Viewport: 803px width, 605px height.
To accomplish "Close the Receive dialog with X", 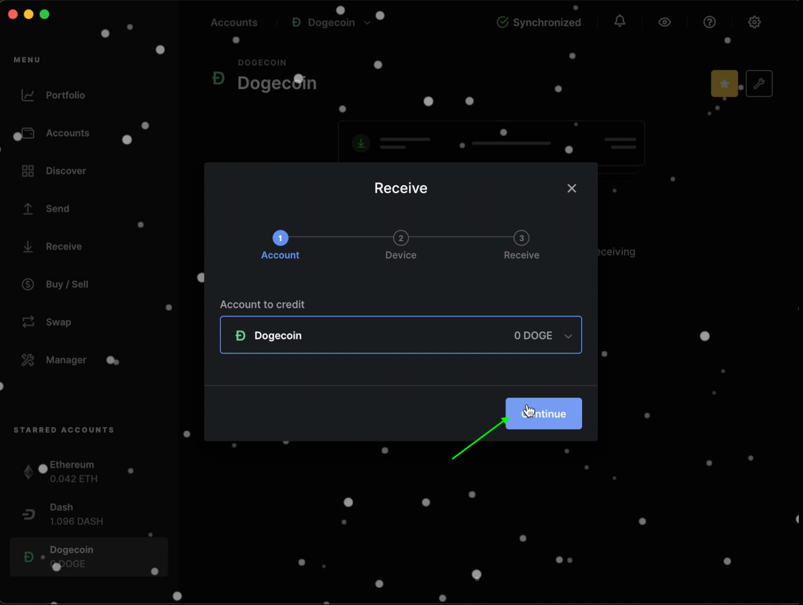I will [x=572, y=188].
